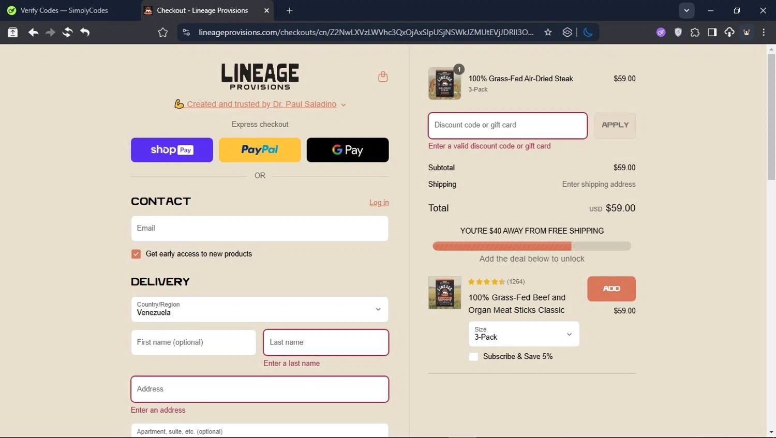Click the browser address bar URL
The height and width of the screenshot is (438, 776).
pyautogui.click(x=366, y=32)
